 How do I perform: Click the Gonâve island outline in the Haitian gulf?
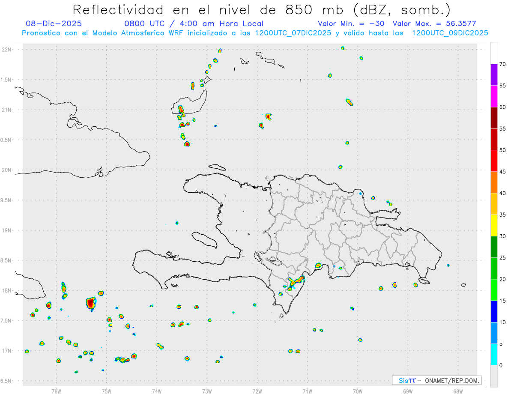click(204, 240)
